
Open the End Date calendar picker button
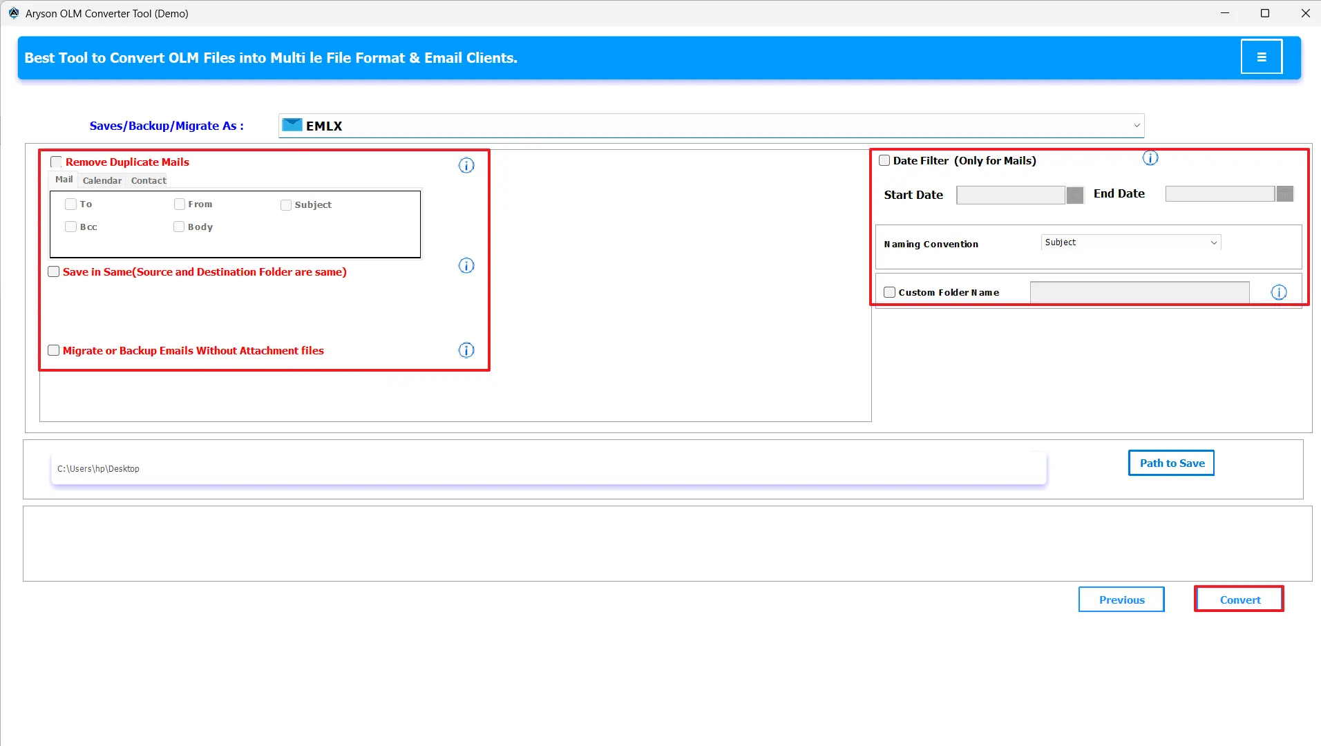click(x=1285, y=193)
